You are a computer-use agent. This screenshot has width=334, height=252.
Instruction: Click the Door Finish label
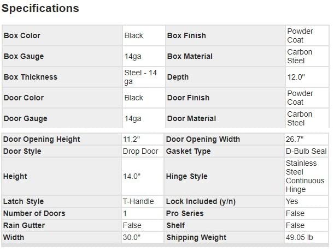coord(188,98)
